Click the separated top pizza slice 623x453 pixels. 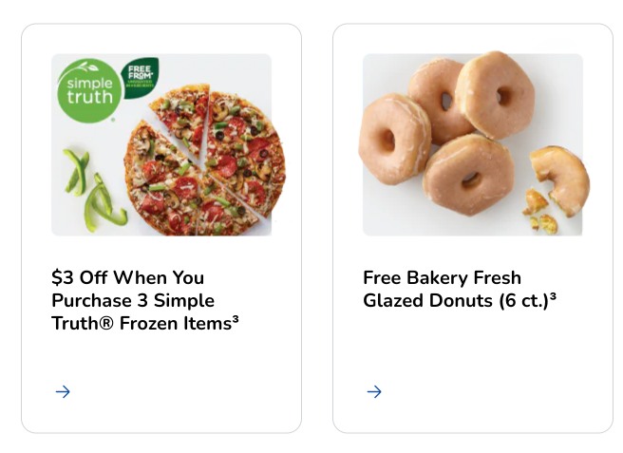pyautogui.click(x=182, y=120)
